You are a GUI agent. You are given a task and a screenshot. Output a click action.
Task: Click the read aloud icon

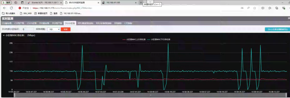tap(248, 8)
